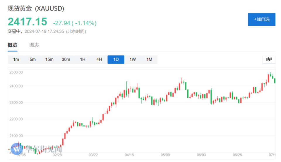This screenshot has height=162, width=281.
Task: Click the 2417.15 current price
Action: click(x=27, y=22)
